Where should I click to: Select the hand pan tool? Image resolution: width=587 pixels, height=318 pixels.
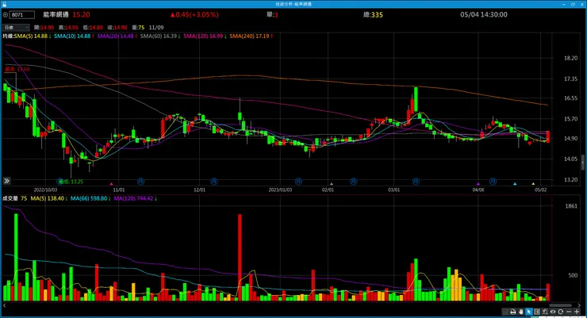(x=520, y=312)
